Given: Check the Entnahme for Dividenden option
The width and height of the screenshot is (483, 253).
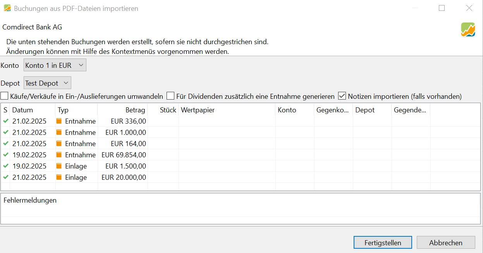Looking at the screenshot, I should point(170,96).
